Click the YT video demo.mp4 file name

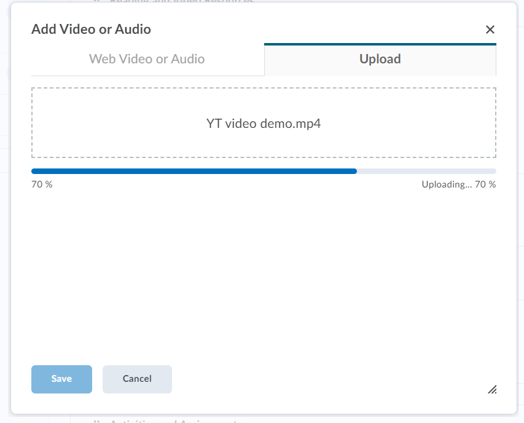click(264, 124)
